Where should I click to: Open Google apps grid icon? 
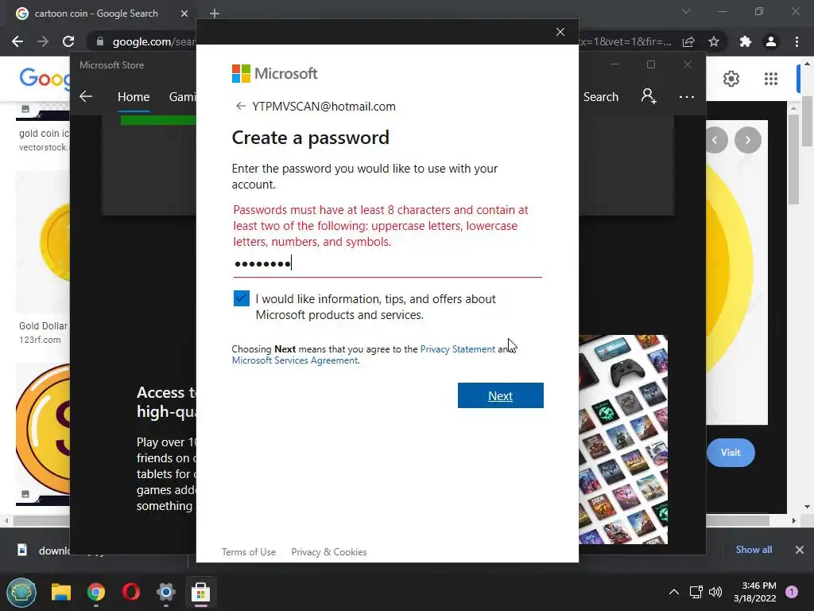[771, 79]
